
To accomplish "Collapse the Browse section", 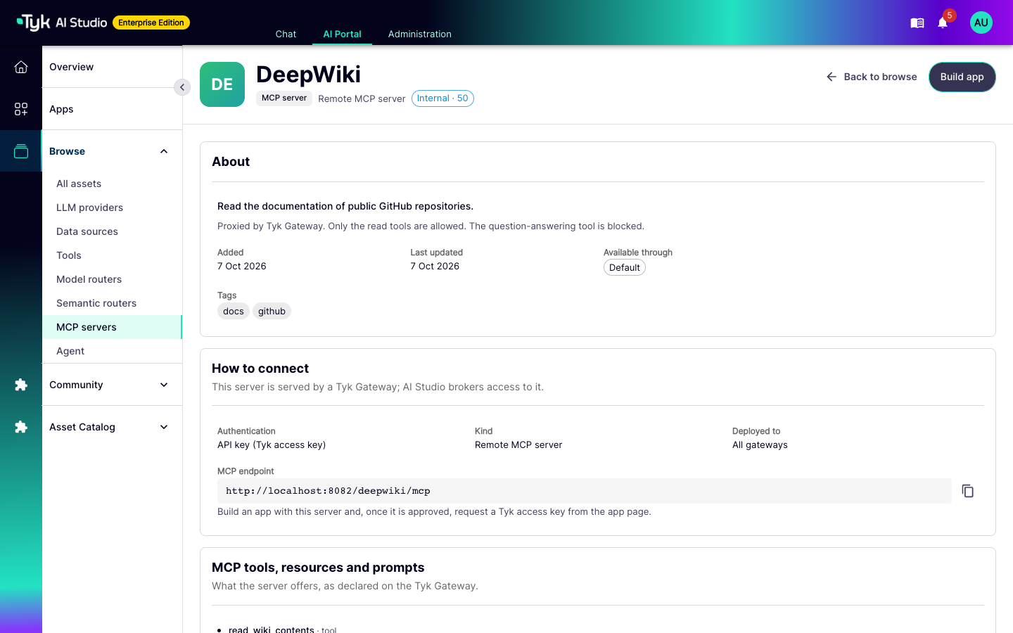I will [x=164, y=151].
